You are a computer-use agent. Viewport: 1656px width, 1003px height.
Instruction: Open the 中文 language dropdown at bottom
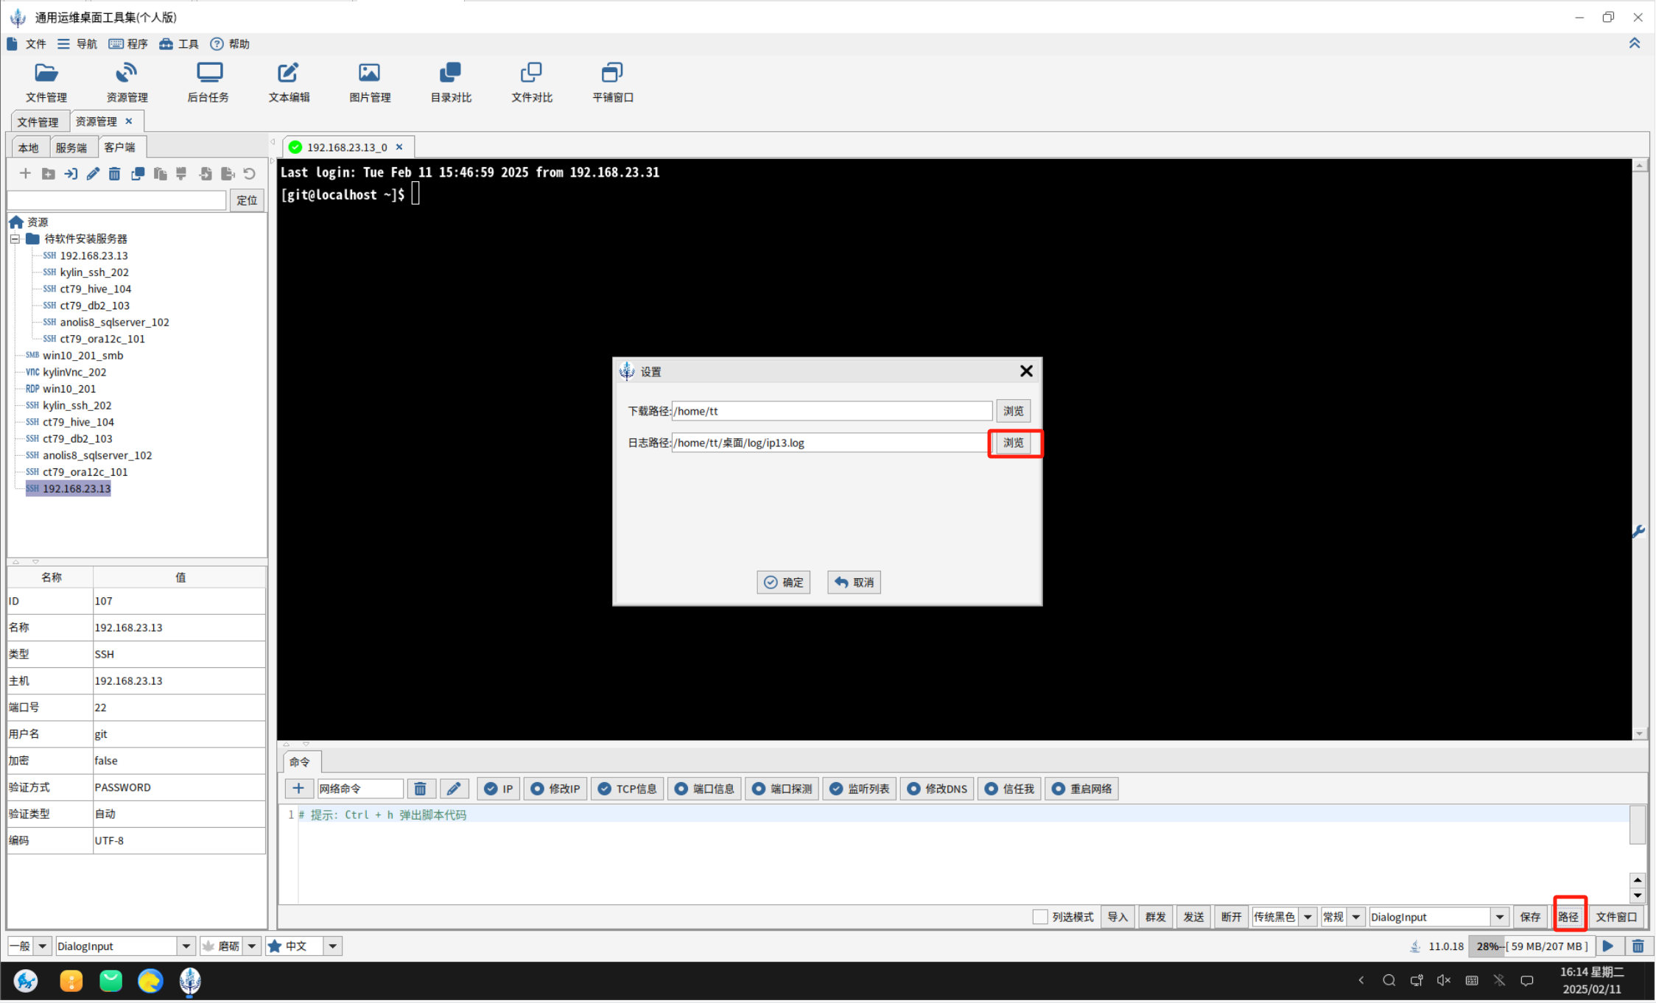click(x=332, y=946)
